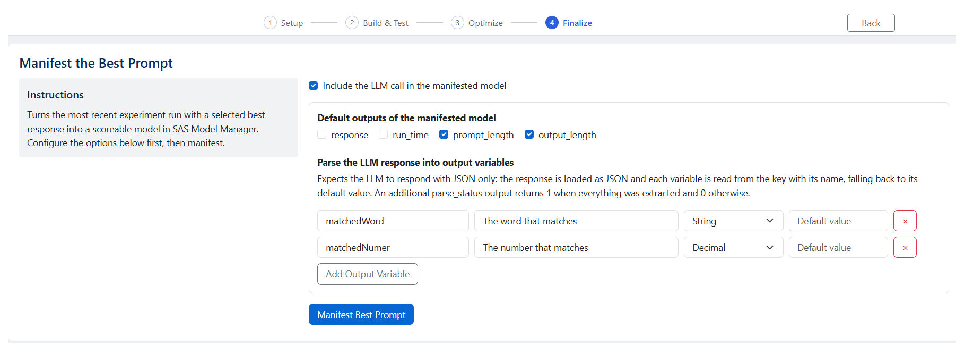This screenshot has height=343, width=956.
Task: Open the Decimal type dropdown
Action: point(733,247)
